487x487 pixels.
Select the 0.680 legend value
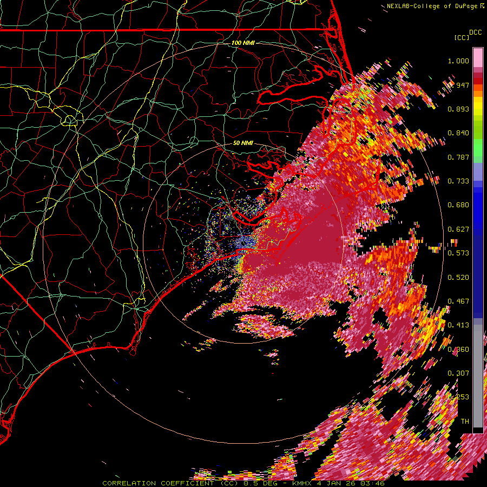coord(458,205)
